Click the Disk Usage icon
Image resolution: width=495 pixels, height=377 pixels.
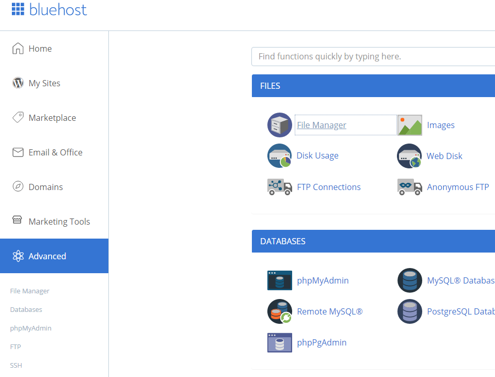[279, 155]
